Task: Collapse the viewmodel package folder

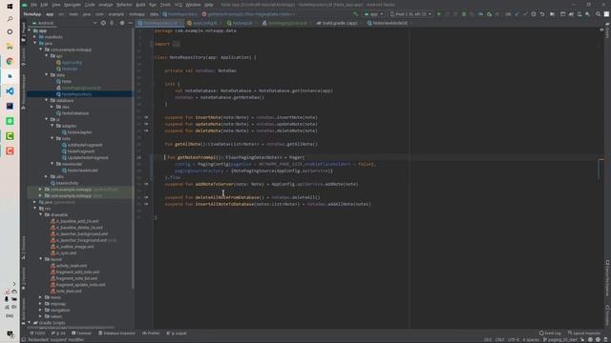Action: [53, 164]
